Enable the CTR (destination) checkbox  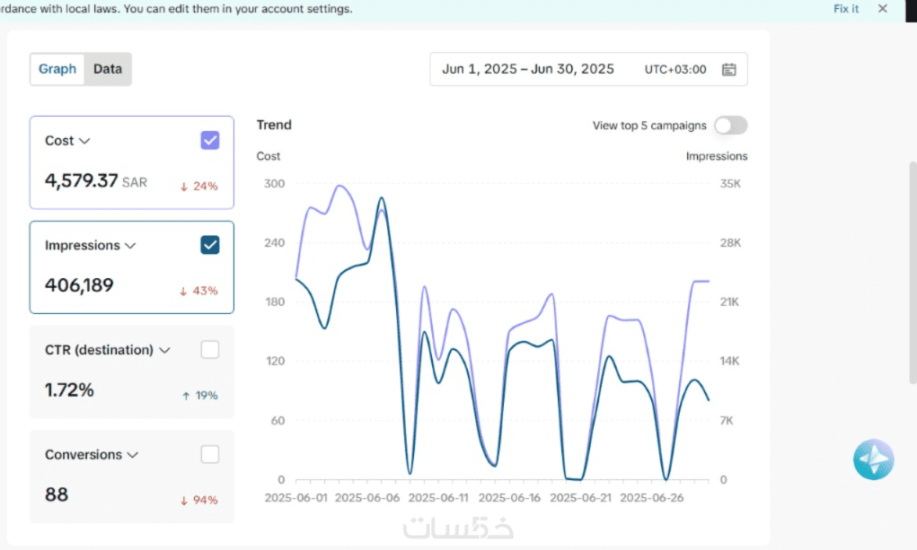point(209,350)
